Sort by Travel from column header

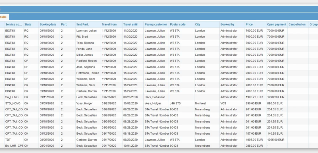tap(109, 24)
